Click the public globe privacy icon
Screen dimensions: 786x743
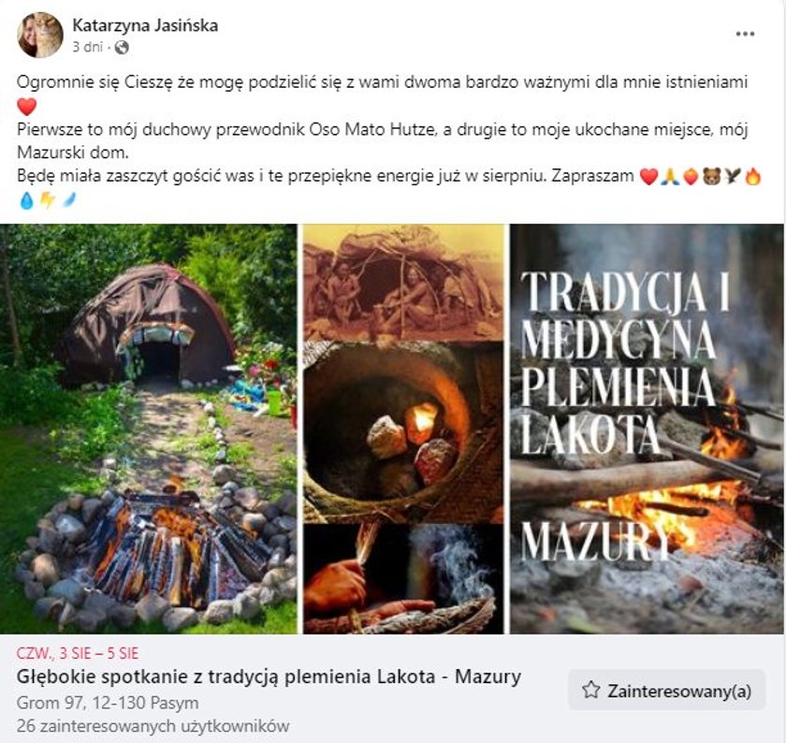click(x=122, y=48)
